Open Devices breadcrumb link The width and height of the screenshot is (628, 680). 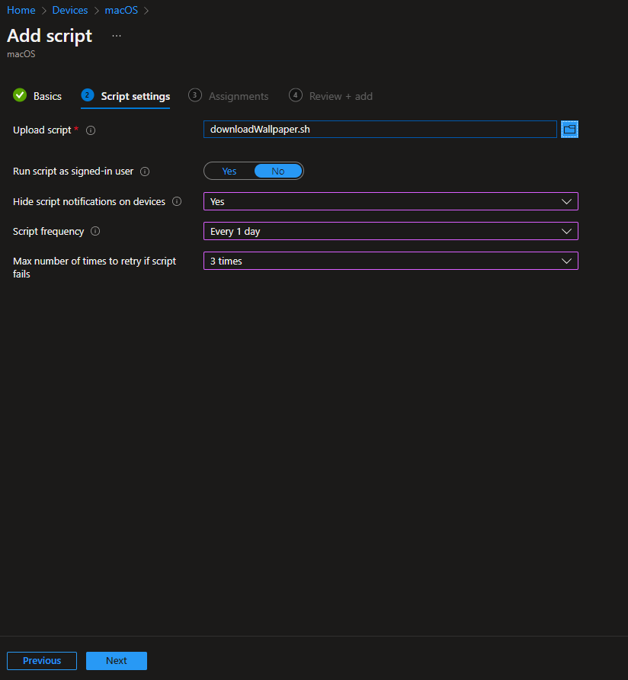[x=70, y=10]
